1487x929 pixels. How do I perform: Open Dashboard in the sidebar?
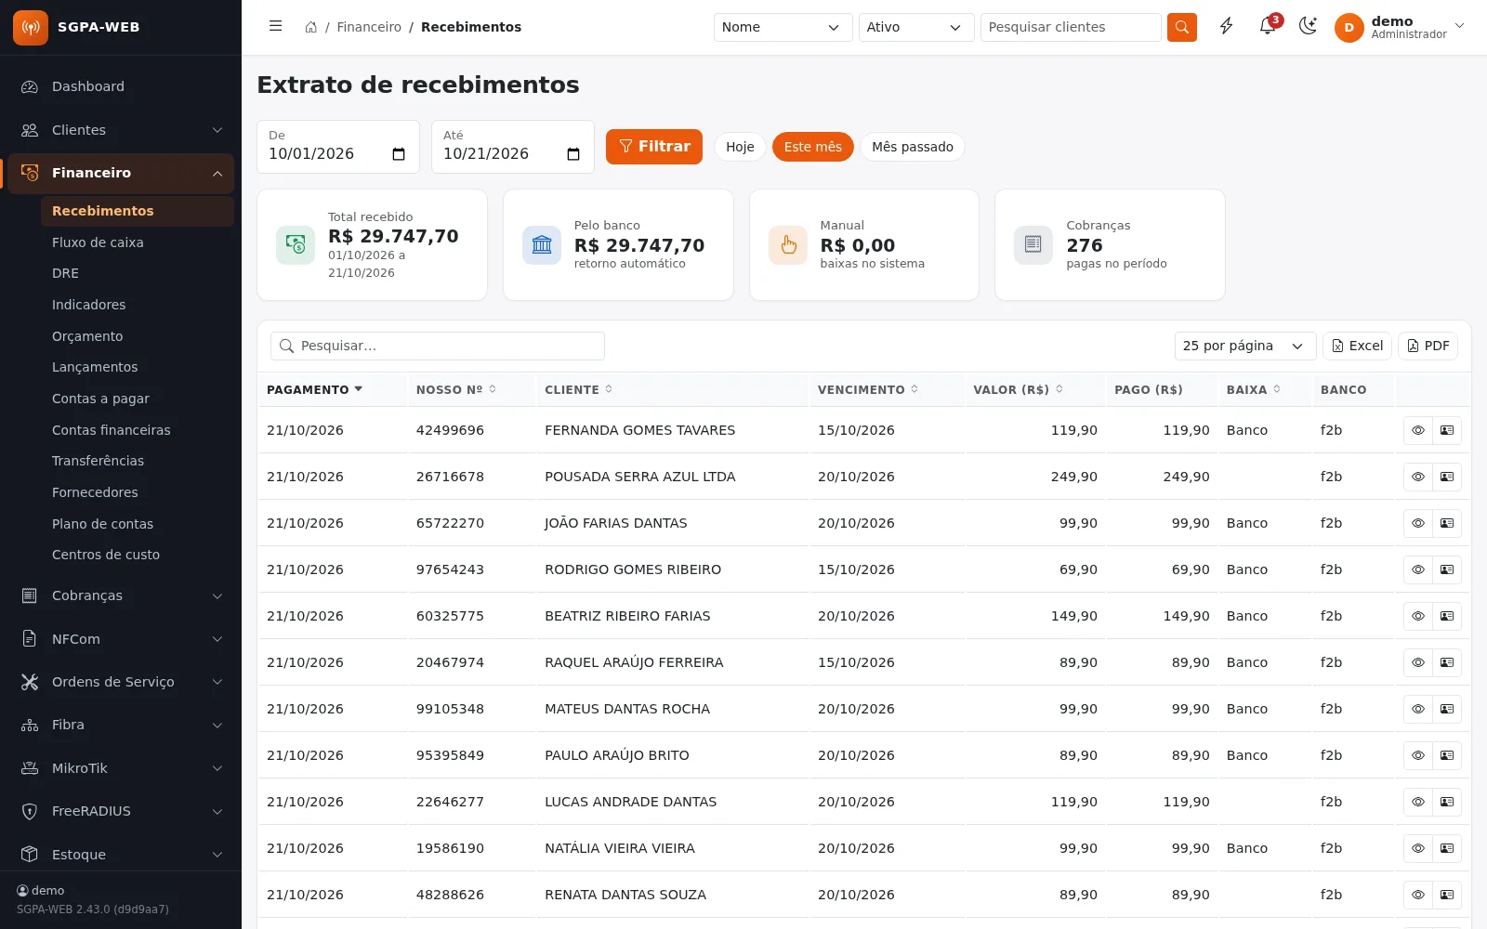point(121,86)
